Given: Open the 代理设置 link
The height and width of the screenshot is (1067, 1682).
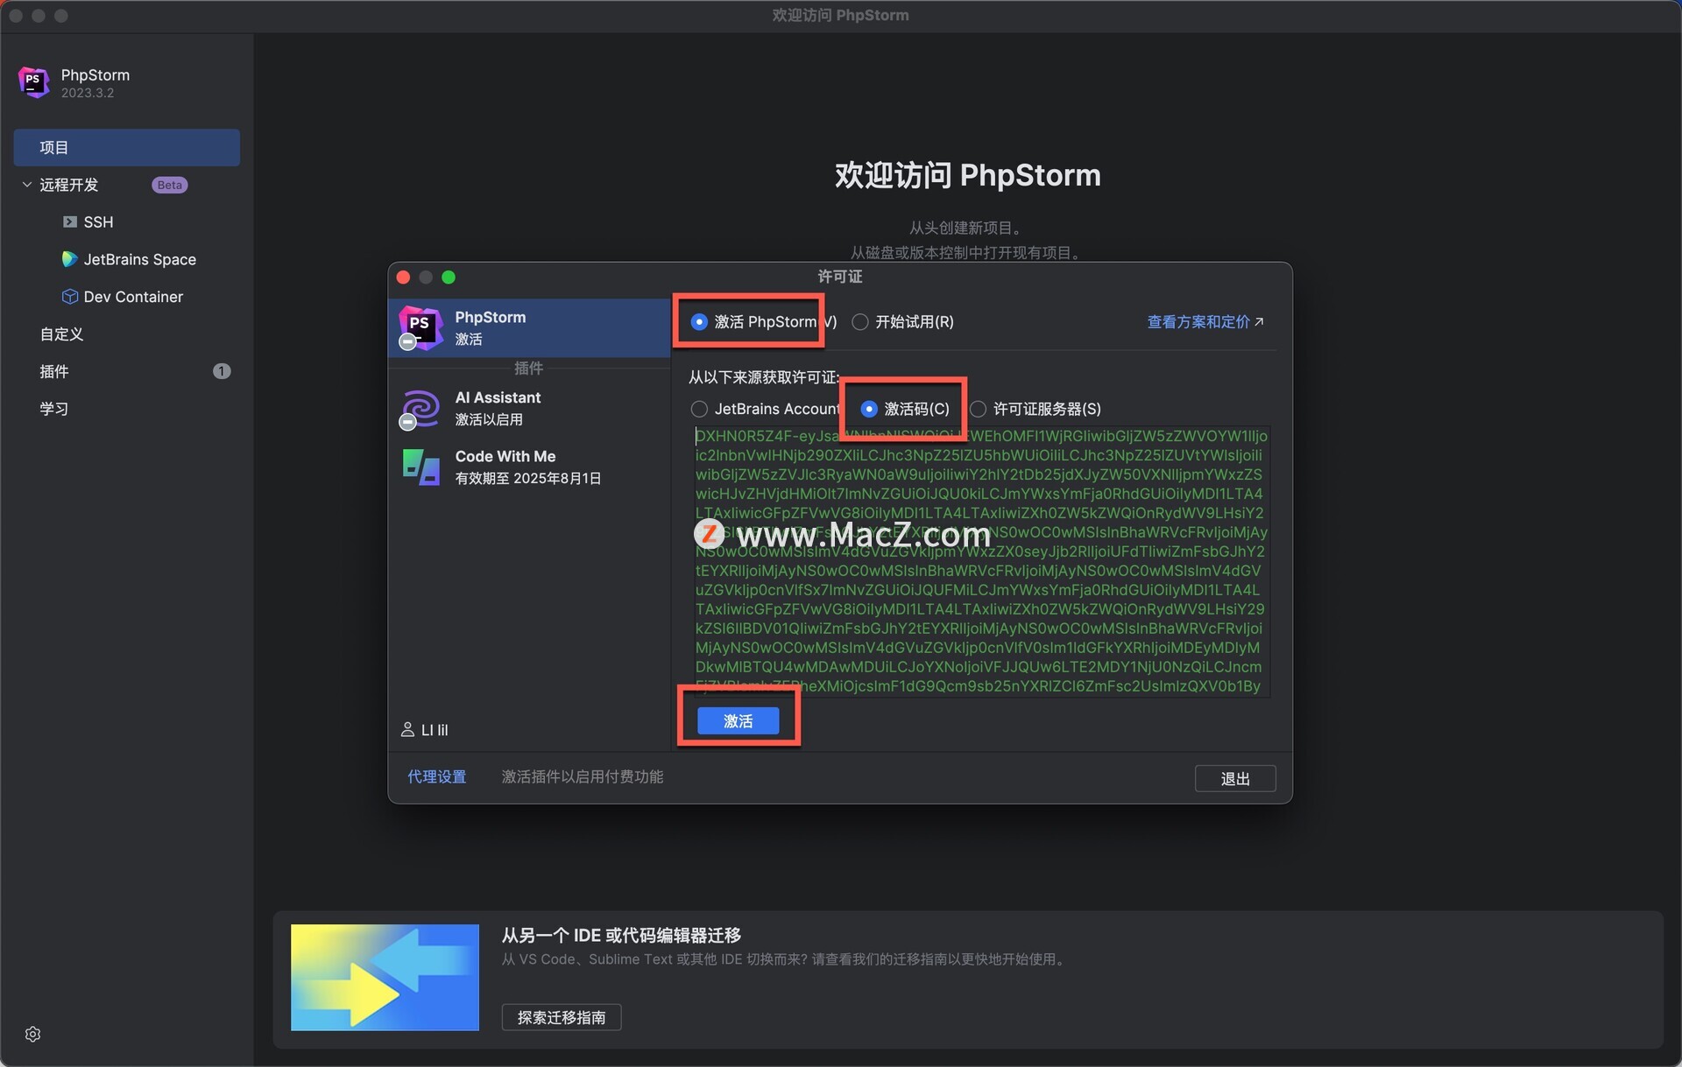Looking at the screenshot, I should click(x=436, y=776).
